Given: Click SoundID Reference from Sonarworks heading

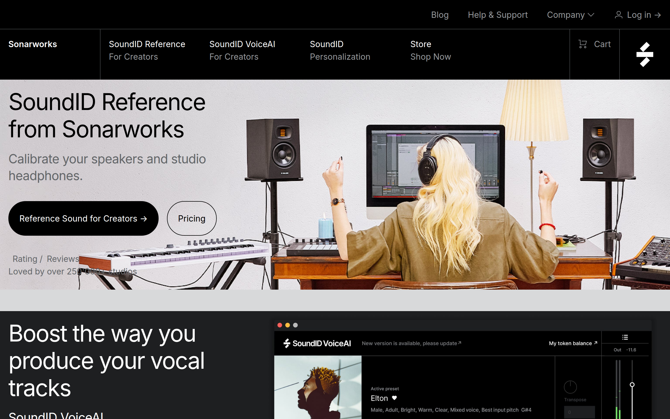Looking at the screenshot, I should coord(107,115).
